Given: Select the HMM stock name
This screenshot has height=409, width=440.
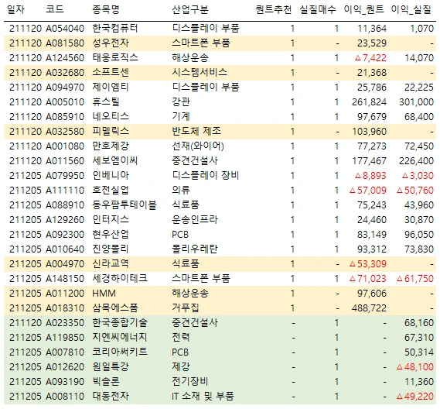Looking at the screenshot, I should click(x=104, y=293).
